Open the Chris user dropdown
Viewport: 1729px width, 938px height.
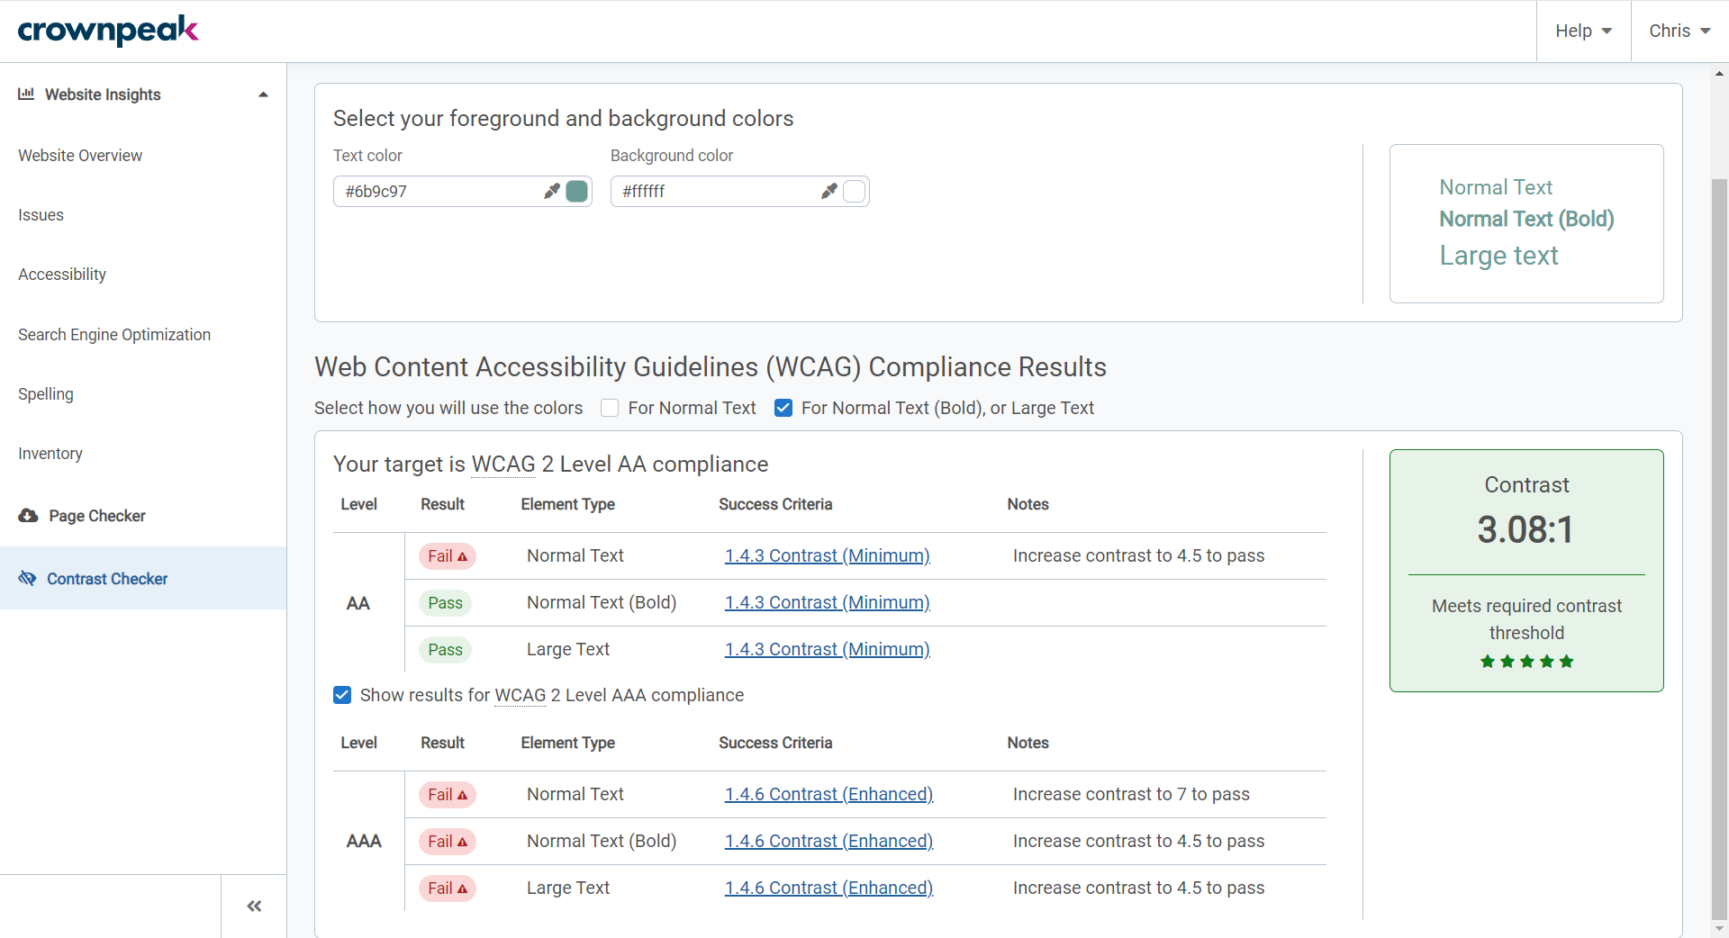click(1679, 31)
